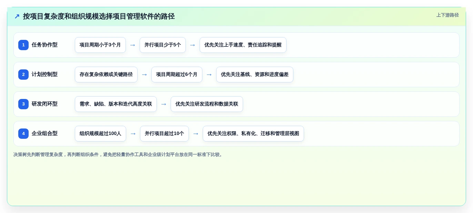Click the 项目周期小于3个月 condition box

[100, 45]
